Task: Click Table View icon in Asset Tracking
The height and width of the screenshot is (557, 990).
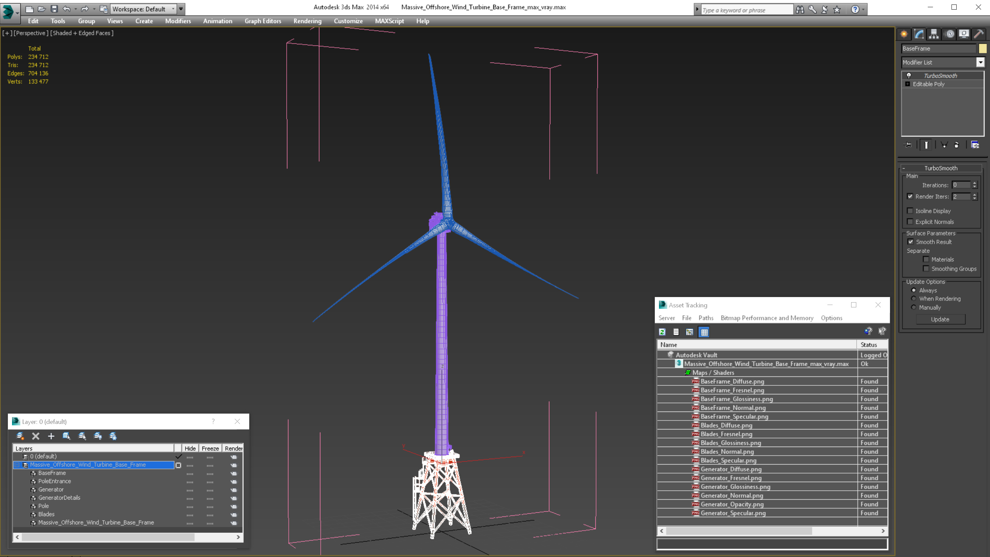Action: click(704, 332)
